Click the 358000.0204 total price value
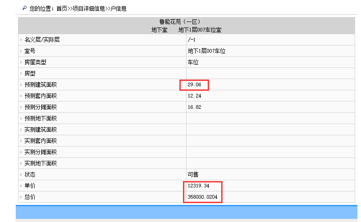 tap(202, 197)
